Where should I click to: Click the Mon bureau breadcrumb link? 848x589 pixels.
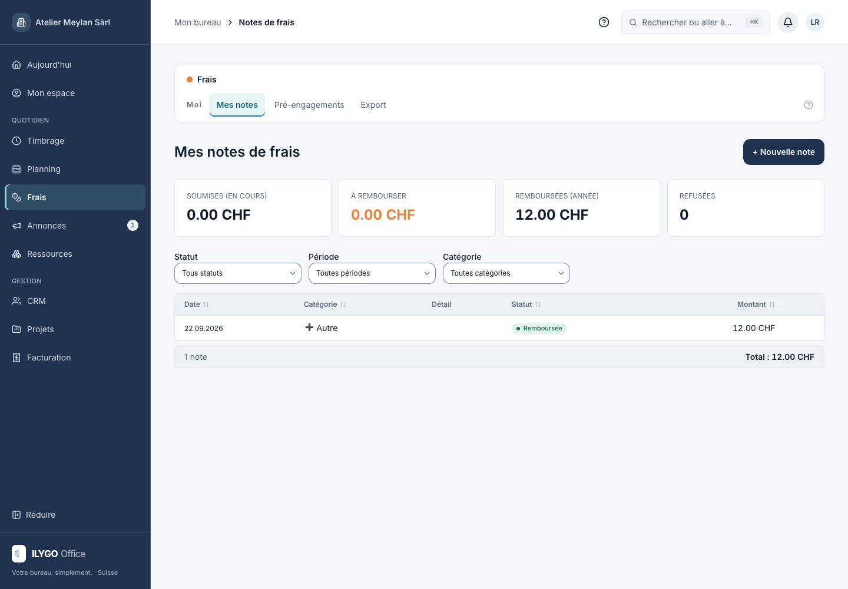pyautogui.click(x=198, y=22)
